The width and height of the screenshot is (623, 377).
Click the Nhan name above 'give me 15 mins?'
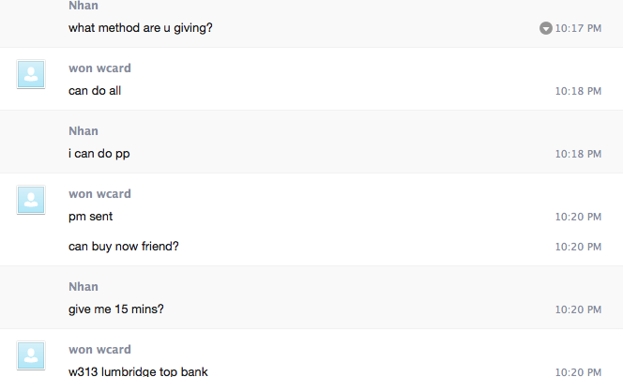pyautogui.click(x=83, y=287)
